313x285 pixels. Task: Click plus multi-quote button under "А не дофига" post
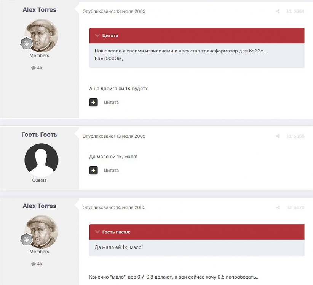pyautogui.click(x=93, y=102)
